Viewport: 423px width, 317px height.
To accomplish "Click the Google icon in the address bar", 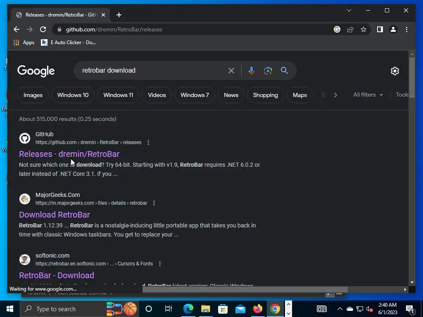I will click(337, 29).
